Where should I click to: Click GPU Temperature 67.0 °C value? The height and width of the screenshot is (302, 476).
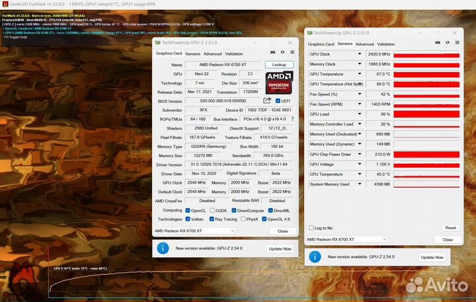[x=379, y=74]
